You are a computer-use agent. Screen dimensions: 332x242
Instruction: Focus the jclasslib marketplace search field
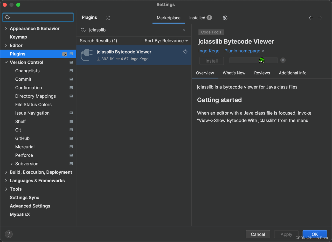(x=134, y=30)
